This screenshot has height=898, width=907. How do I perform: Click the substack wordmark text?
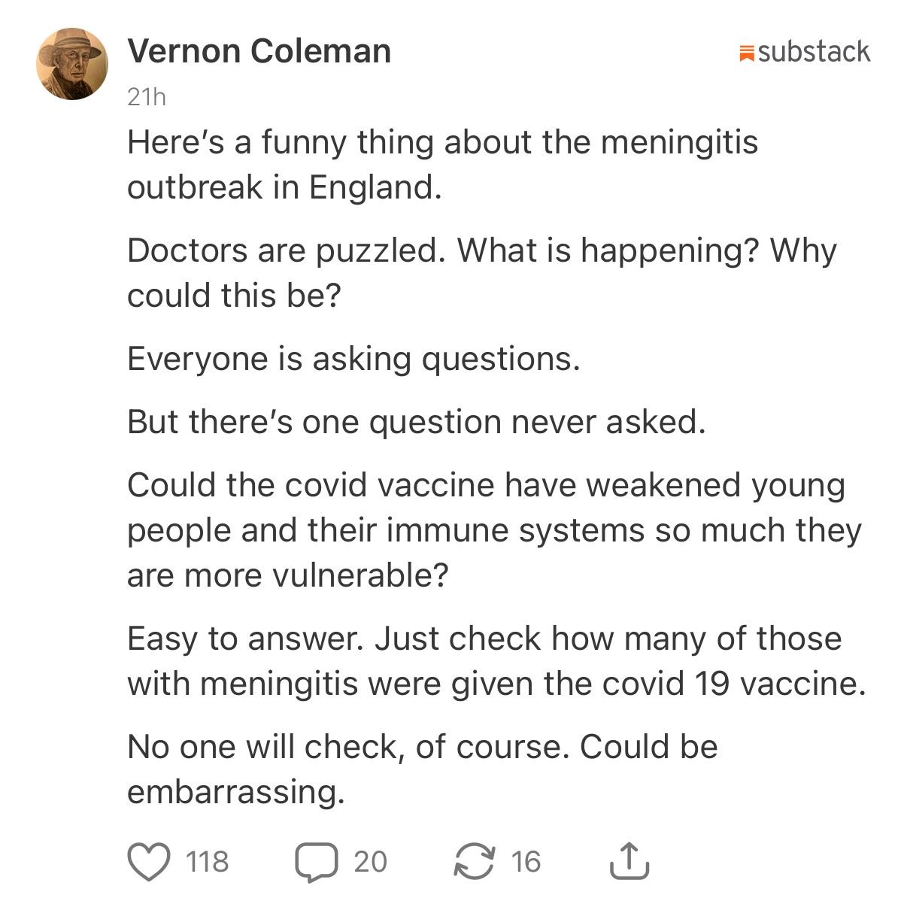pos(814,52)
